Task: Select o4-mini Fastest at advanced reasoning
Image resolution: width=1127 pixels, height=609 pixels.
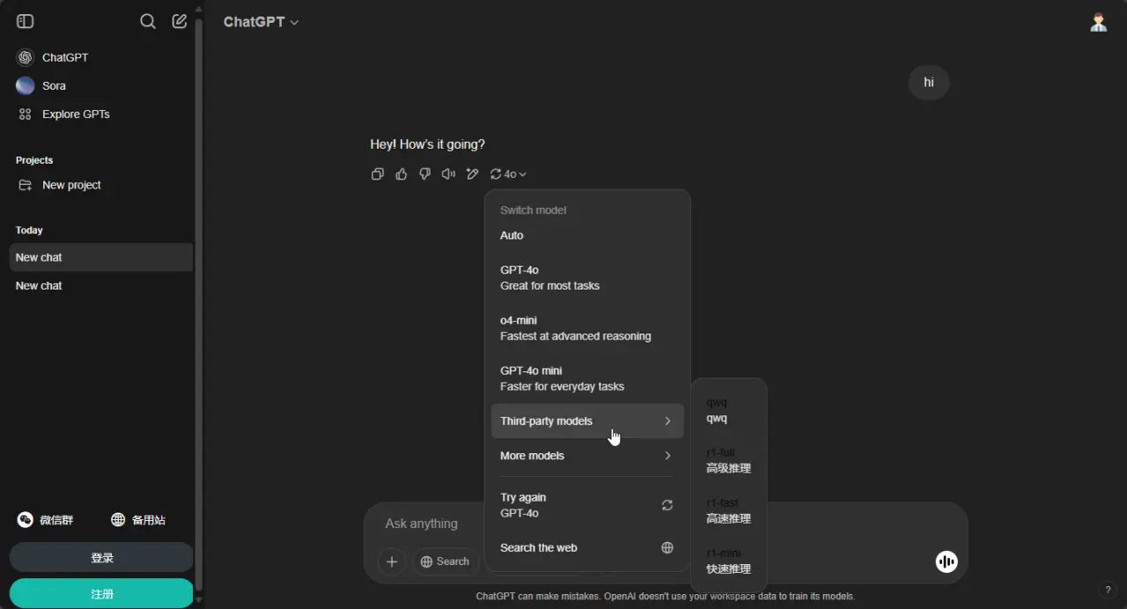Action: point(586,328)
